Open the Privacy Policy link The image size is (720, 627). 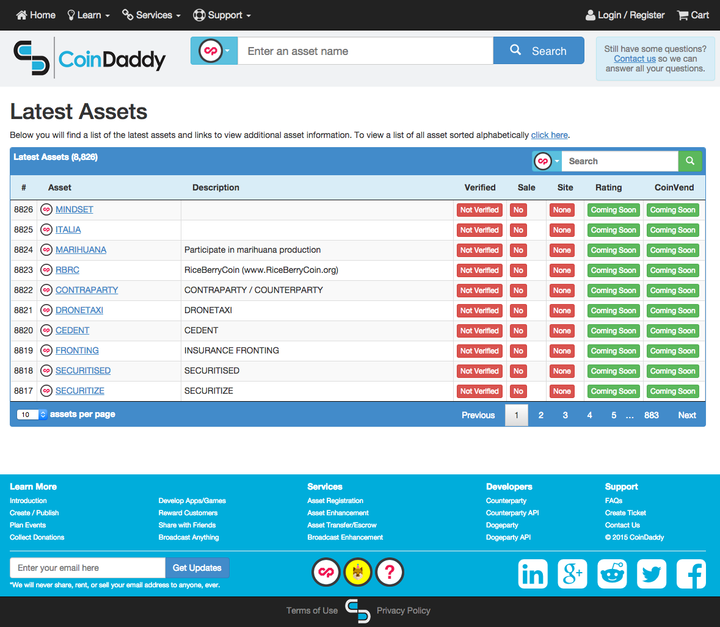(x=403, y=611)
